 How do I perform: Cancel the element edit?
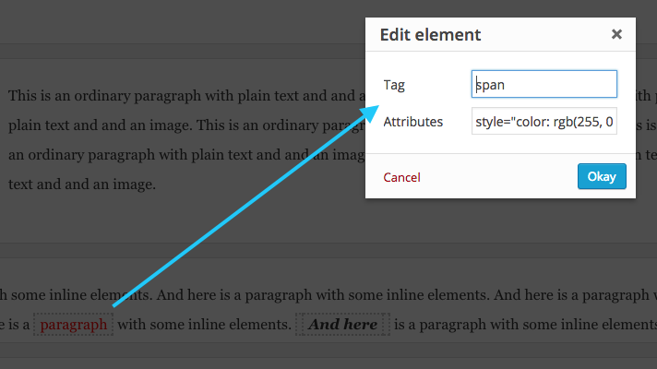(x=401, y=177)
